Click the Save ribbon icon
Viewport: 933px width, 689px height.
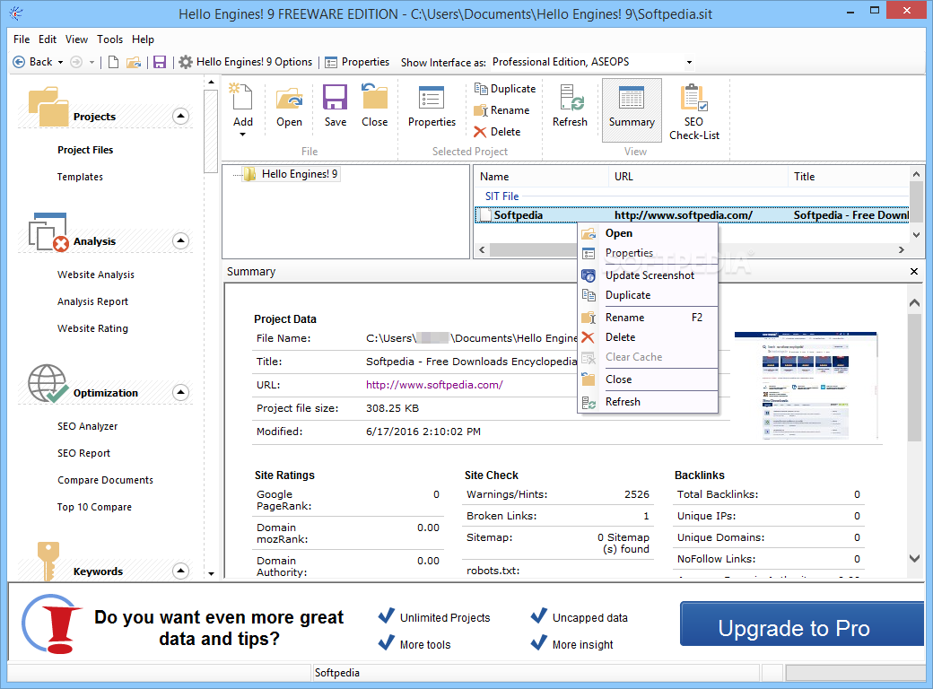[x=335, y=98]
